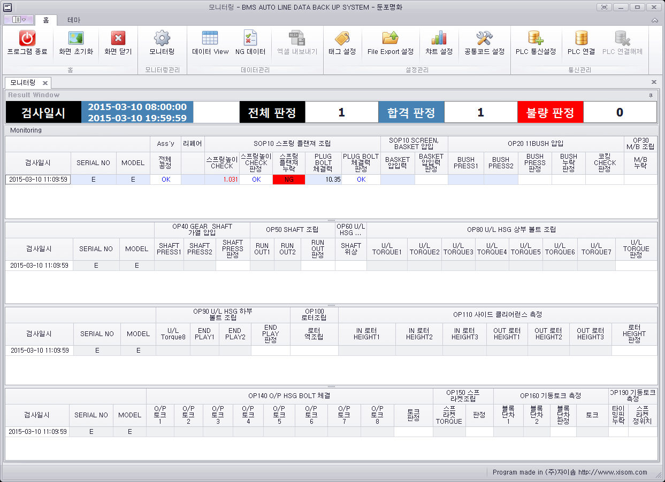
Task: Open PLC 통신설정 database icon
Action: pyautogui.click(x=536, y=38)
